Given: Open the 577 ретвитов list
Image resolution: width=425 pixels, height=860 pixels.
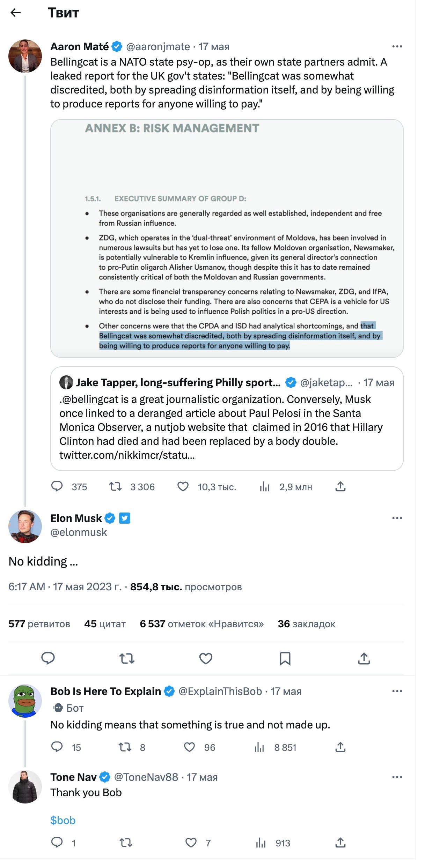Looking at the screenshot, I should coord(39,624).
